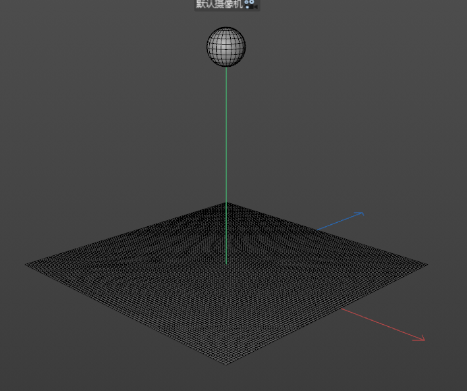Click the blue Z-axis arrowhead

tap(361, 214)
